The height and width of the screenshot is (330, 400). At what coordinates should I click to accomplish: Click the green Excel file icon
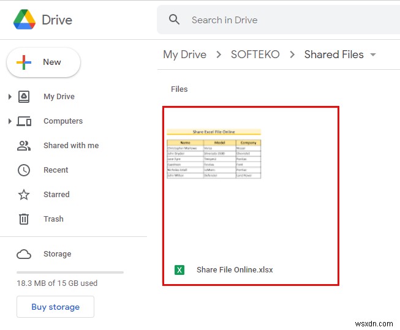click(x=179, y=270)
